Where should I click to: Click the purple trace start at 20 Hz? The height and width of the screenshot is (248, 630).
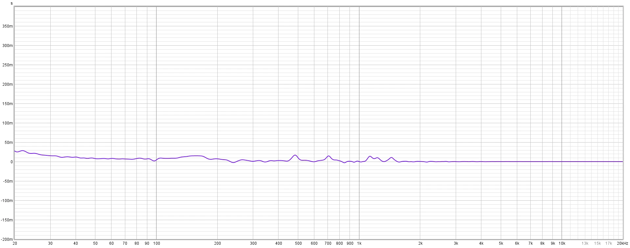coord(15,151)
